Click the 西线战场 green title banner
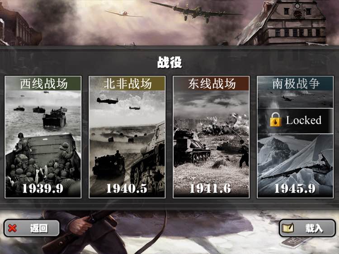This screenshot has height=254, width=339. pyautogui.click(x=43, y=84)
